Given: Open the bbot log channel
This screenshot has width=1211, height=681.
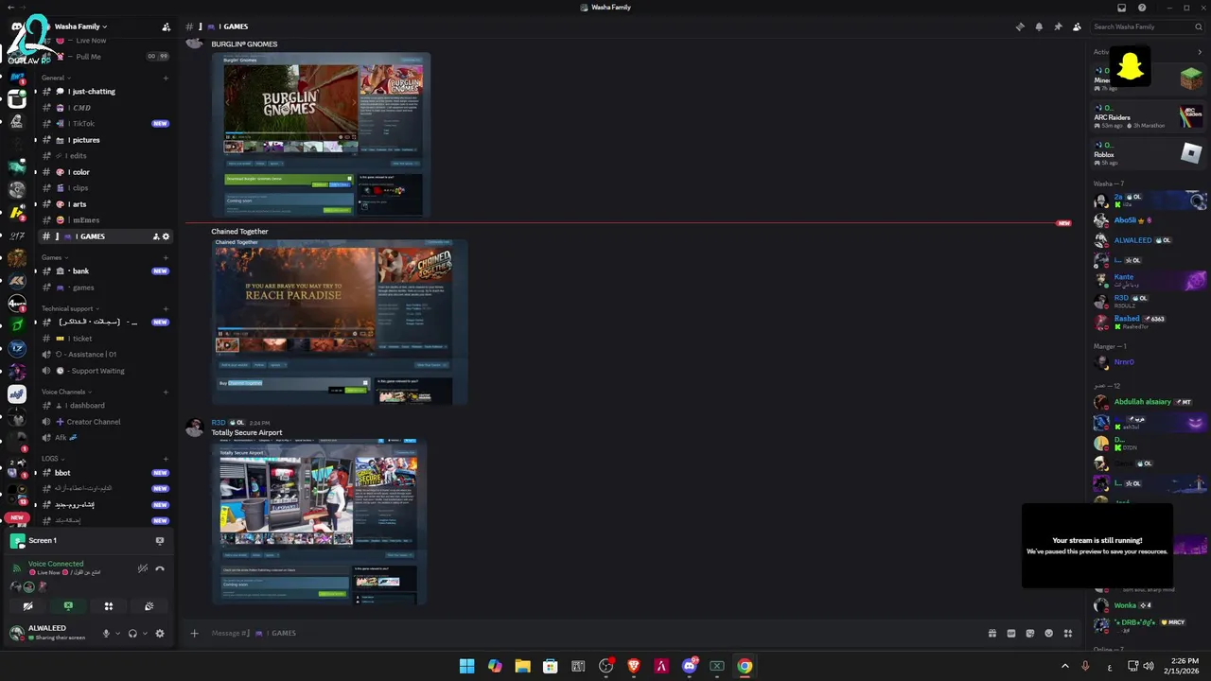Looking at the screenshot, I should 105,473.
